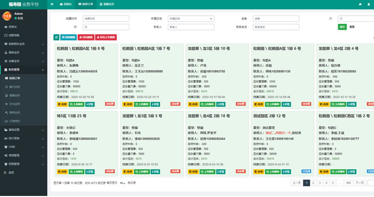This screenshot has width=374, height=197.
Task: Click the 重置 reset link
Action: (x=352, y=27)
